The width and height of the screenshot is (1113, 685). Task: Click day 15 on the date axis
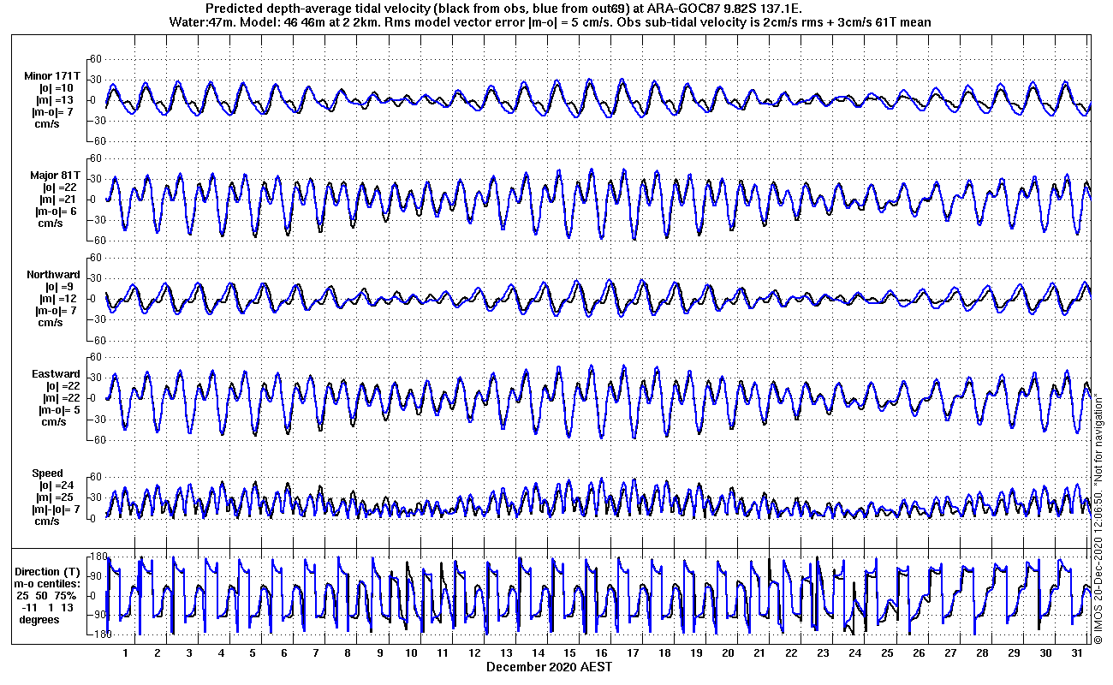(x=569, y=652)
